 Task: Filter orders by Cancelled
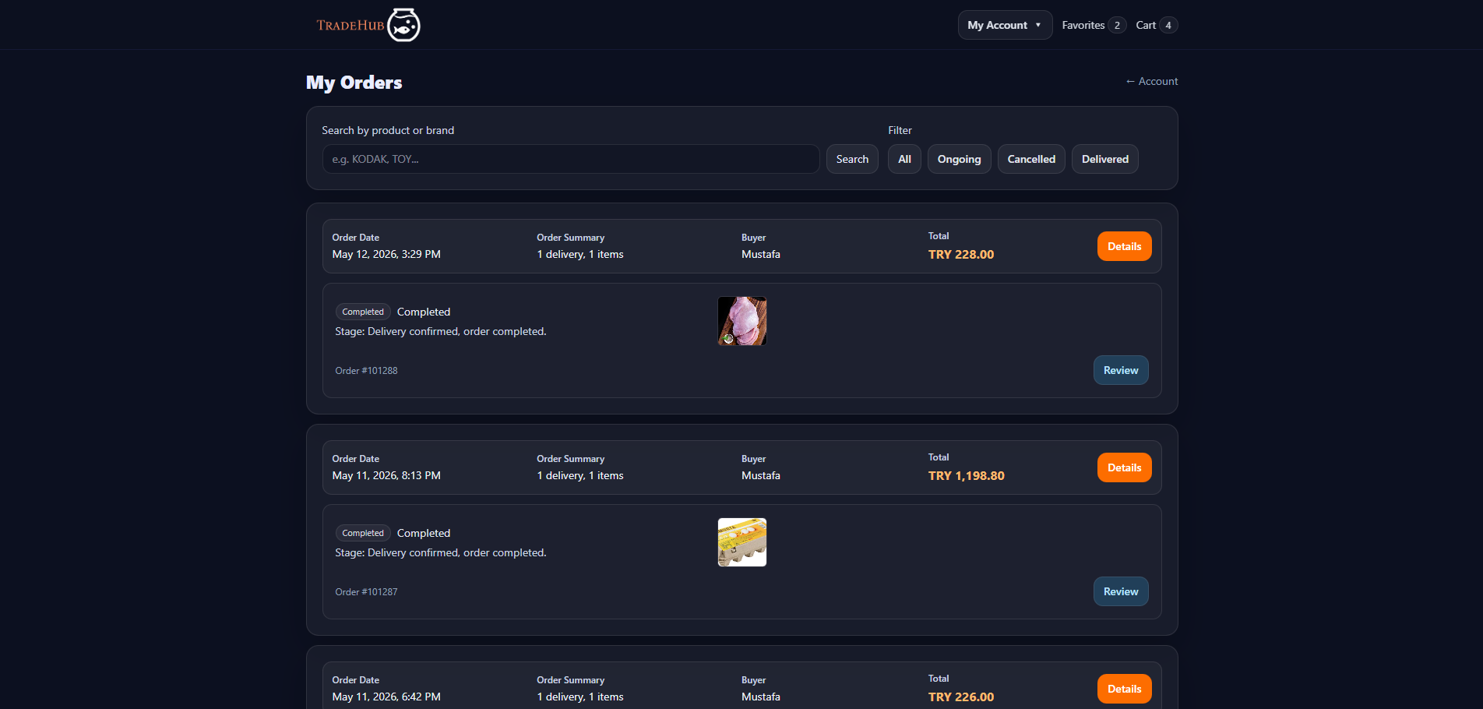click(x=1031, y=159)
